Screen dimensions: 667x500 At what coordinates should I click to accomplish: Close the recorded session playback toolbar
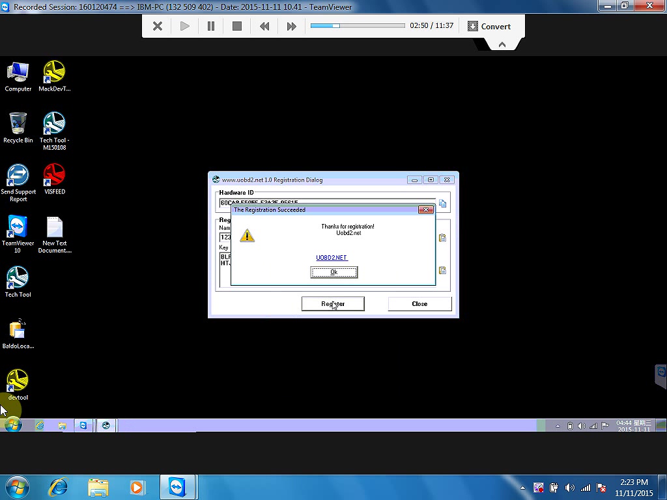158,26
